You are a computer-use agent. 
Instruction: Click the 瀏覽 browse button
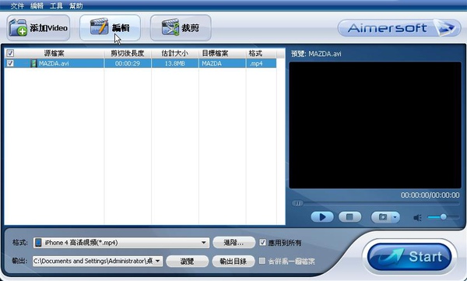[x=187, y=261]
